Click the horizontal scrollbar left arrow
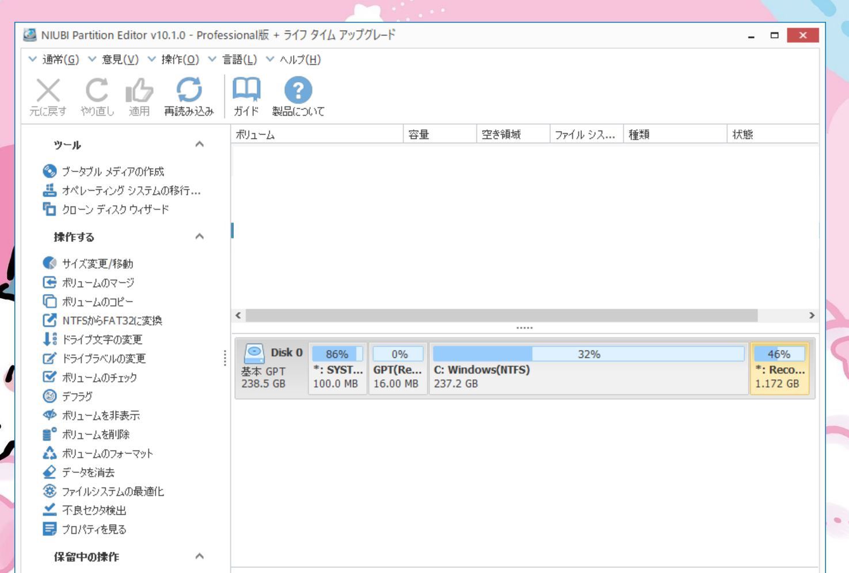This screenshot has height=573, width=849. coord(238,315)
